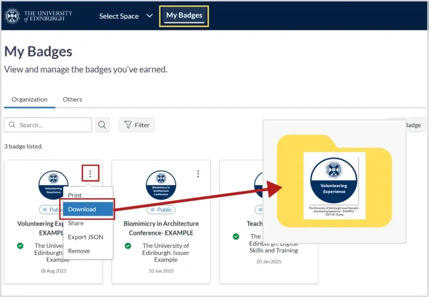Click verified checkmark on Digital Skills badge

point(236,237)
